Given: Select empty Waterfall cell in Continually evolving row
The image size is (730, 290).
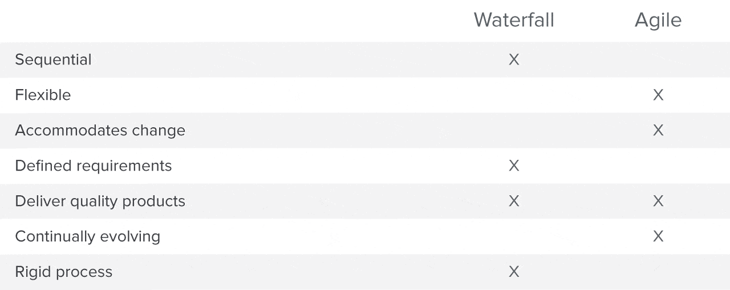Looking at the screenshot, I should click(x=514, y=236).
